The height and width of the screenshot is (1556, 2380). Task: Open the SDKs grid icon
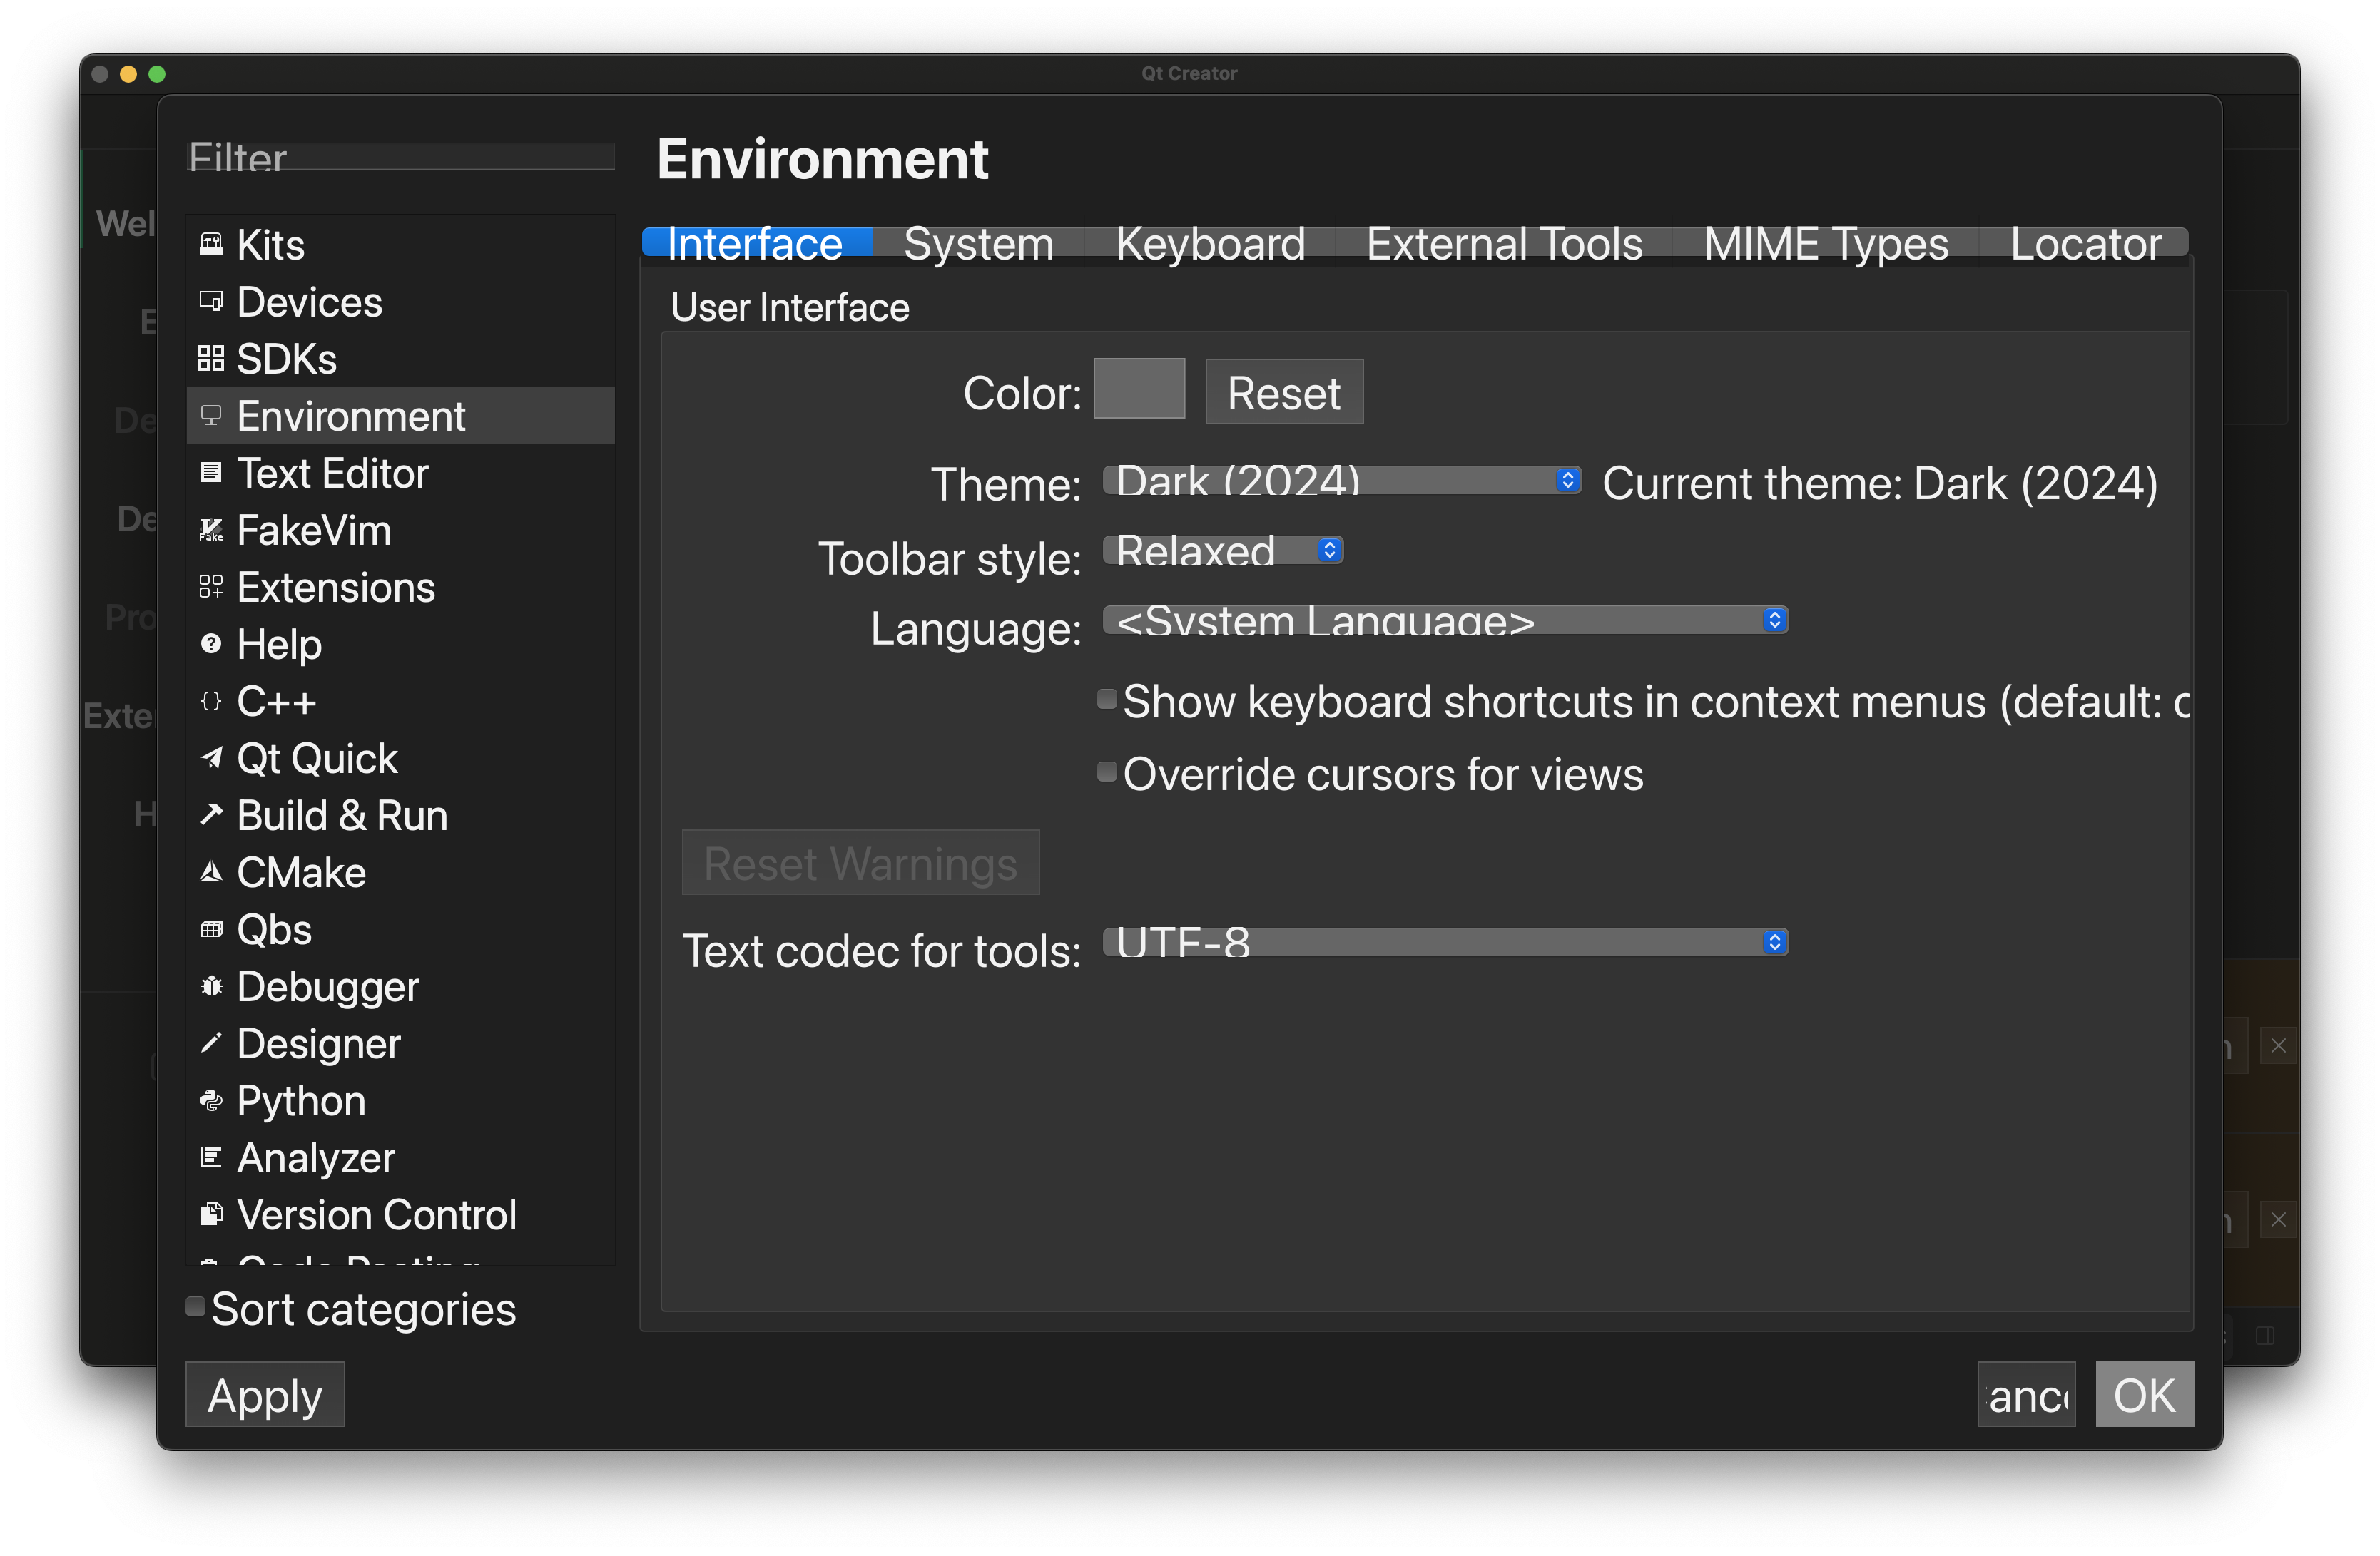[x=211, y=359]
